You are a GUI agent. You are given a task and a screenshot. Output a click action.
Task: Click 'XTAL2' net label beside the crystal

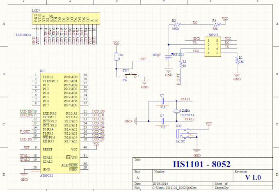coord(189,119)
